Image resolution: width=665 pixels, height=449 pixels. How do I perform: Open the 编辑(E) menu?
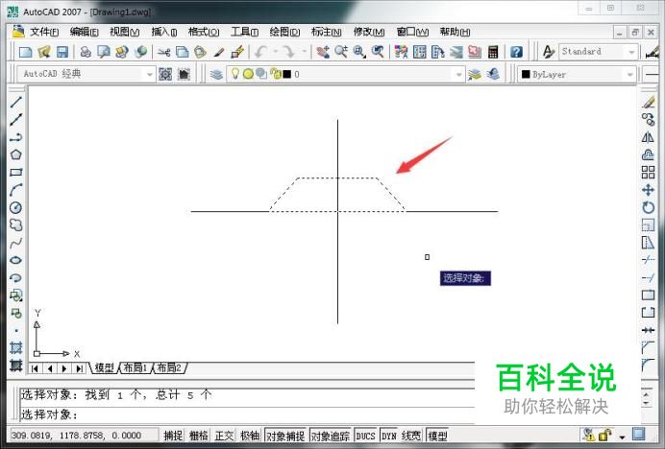[x=84, y=32]
